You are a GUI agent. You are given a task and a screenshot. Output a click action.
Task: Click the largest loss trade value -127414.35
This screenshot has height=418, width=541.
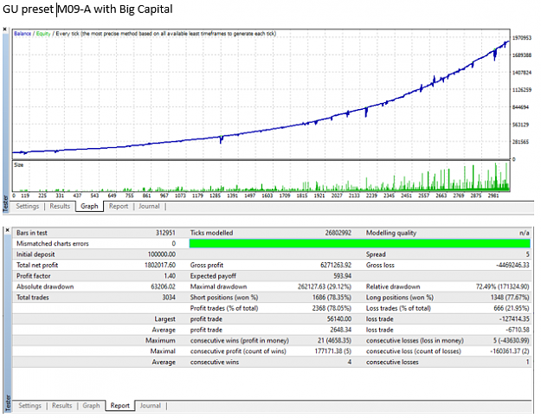click(514, 318)
